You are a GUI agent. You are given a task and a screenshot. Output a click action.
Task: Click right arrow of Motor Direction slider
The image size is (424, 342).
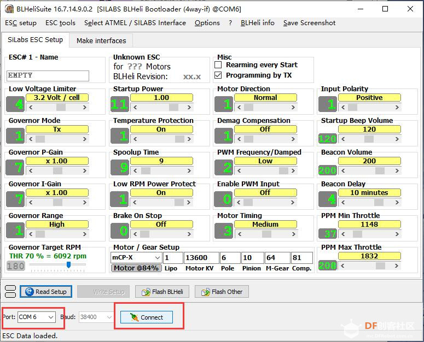293,107
